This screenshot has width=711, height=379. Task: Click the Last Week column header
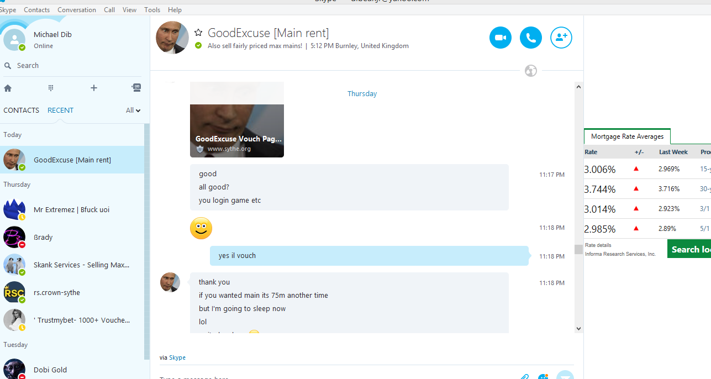[x=673, y=152]
